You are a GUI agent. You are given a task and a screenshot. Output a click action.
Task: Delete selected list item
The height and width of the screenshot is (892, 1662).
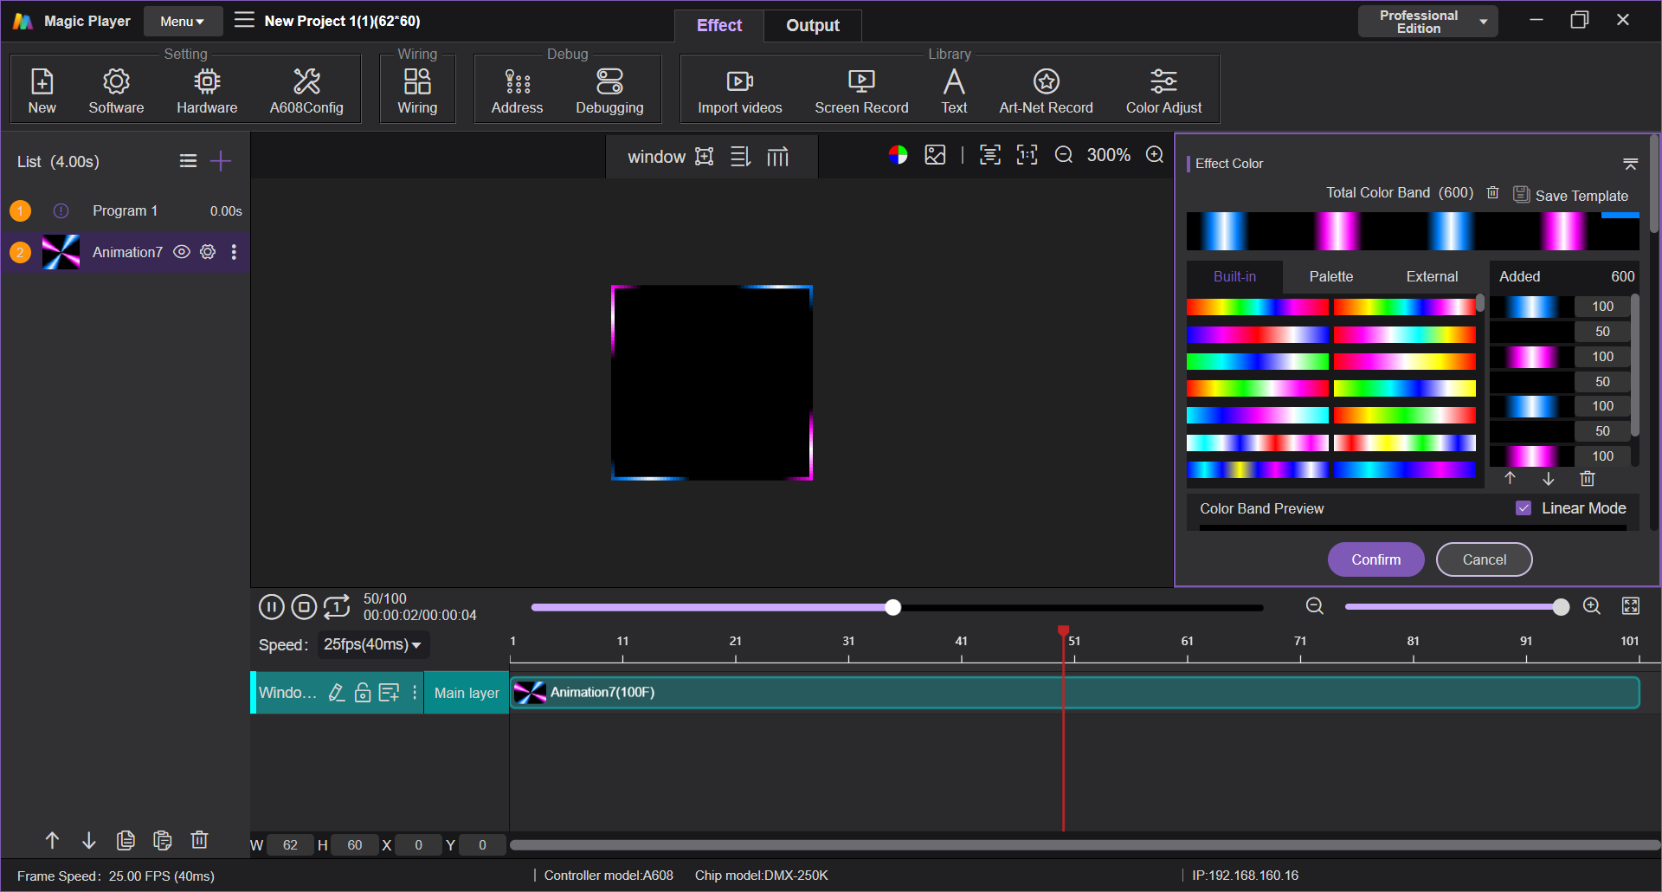[x=199, y=840]
